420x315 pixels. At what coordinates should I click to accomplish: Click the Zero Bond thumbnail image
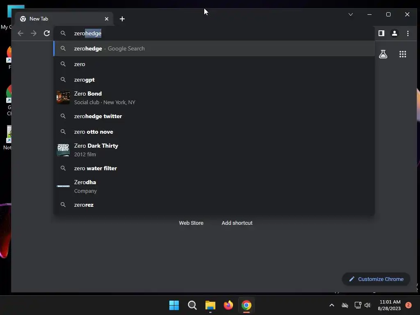click(63, 98)
